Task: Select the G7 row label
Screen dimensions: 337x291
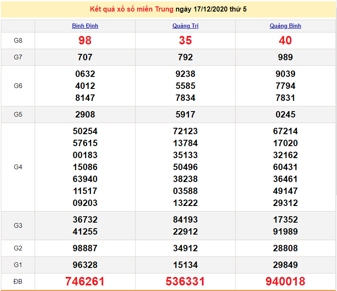Action: pyautogui.click(x=18, y=57)
